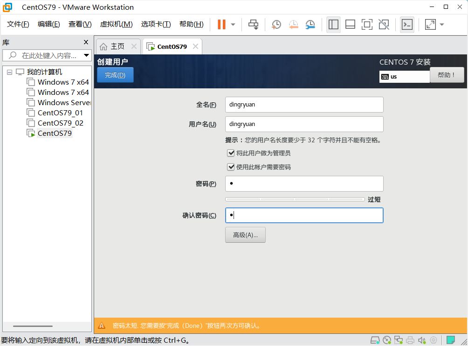This screenshot has width=468, height=346.
Task: Select the CentOS79_01 VM
Action: [60, 113]
